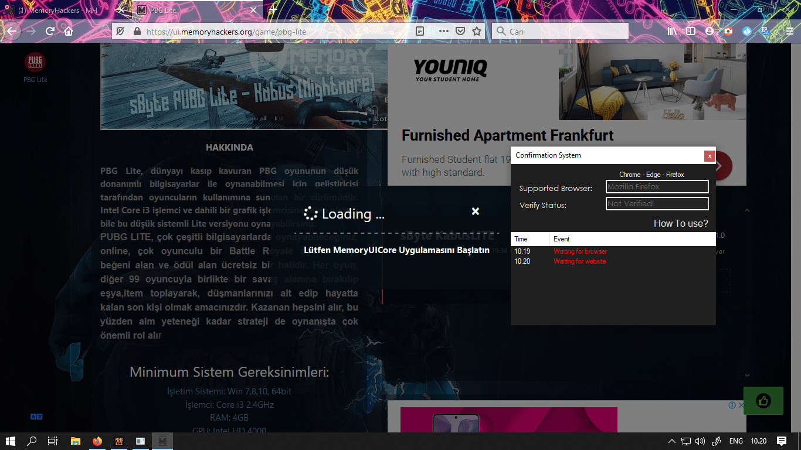This screenshot has height=450, width=801.
Task: Bookmark this page with the star
Action: pos(477,32)
